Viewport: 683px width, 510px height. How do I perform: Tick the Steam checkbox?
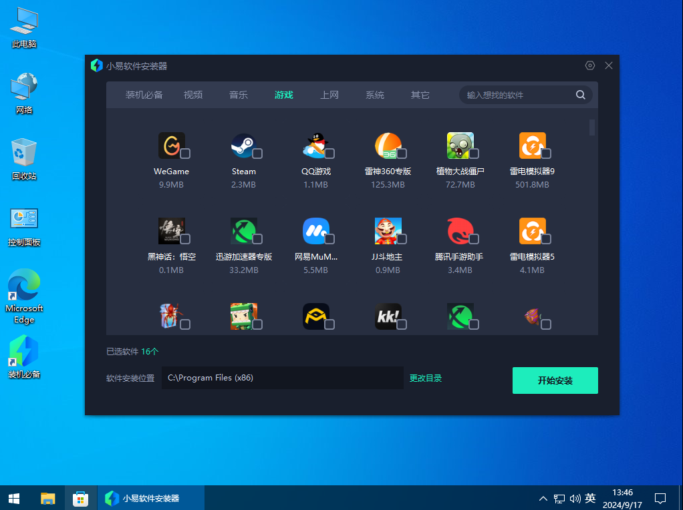pos(257,154)
